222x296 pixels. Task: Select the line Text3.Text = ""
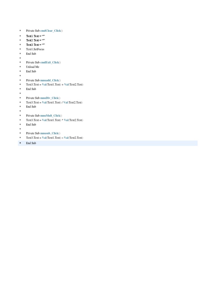click(36, 45)
